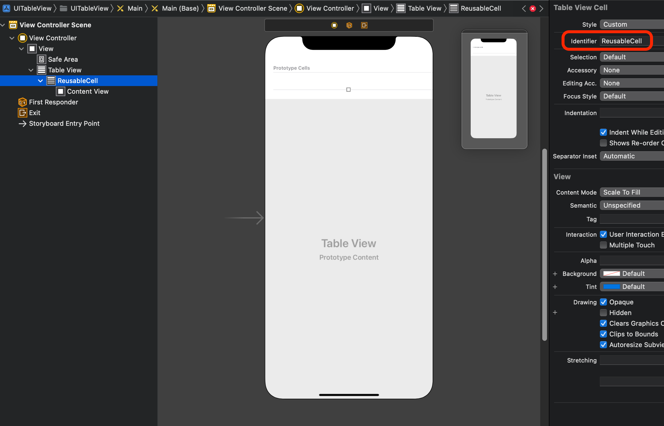Select Content View in outline
The width and height of the screenshot is (664, 426).
click(x=88, y=91)
